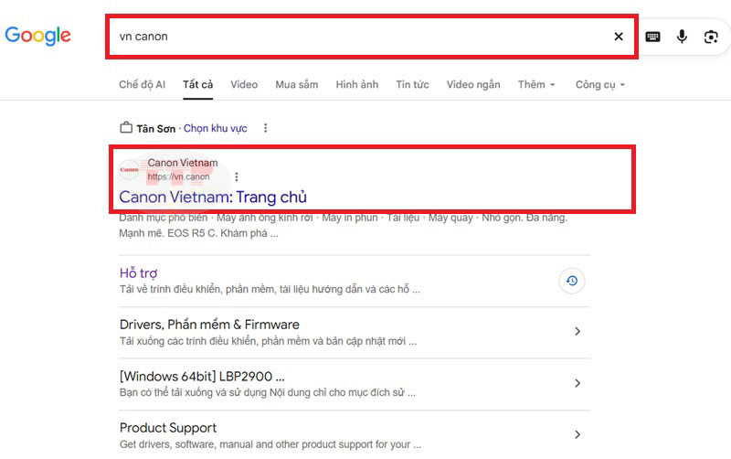Click the Tân Sơn location label

coord(155,129)
